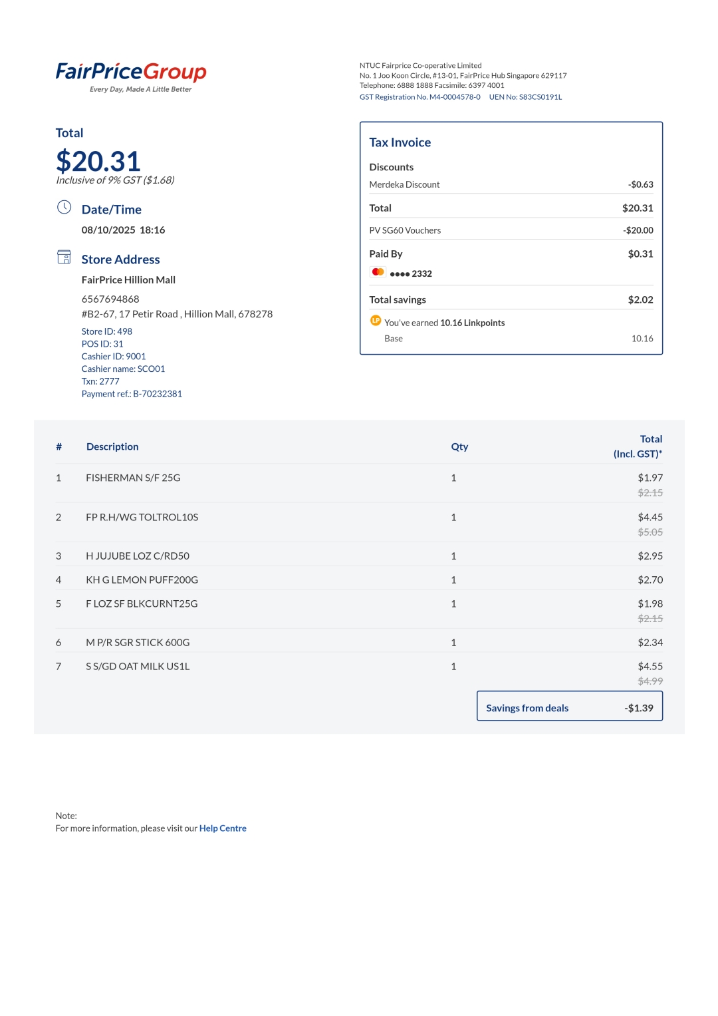Open the Help Centre link
This screenshot has width=718, height=1016.
(223, 828)
